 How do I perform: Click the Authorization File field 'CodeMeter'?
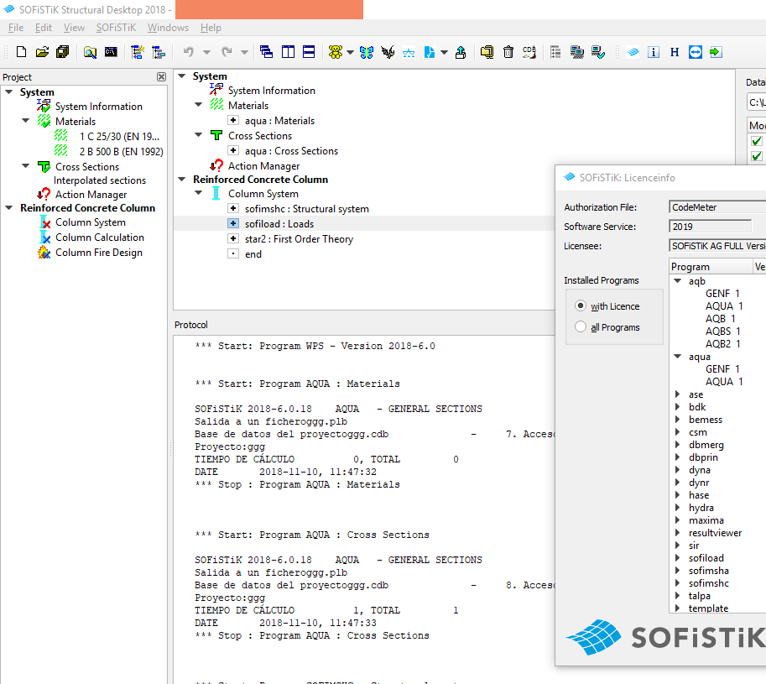717,207
